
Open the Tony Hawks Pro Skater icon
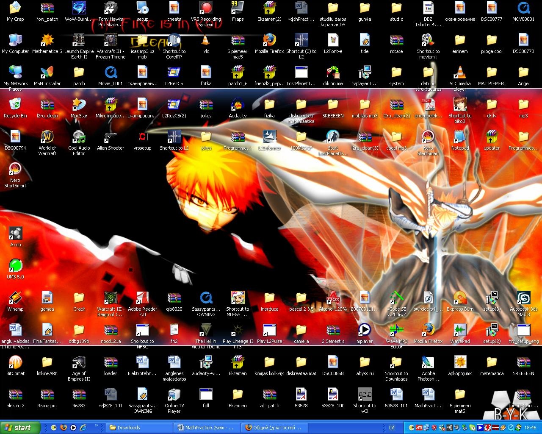[x=111, y=8]
